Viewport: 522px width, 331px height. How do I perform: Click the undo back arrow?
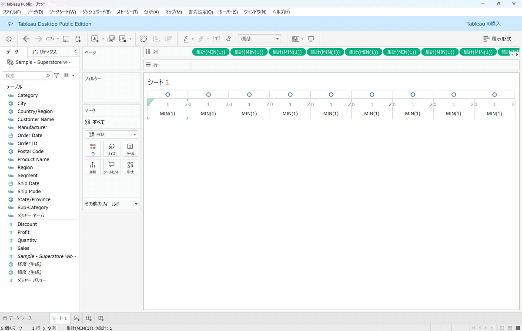(x=26, y=39)
